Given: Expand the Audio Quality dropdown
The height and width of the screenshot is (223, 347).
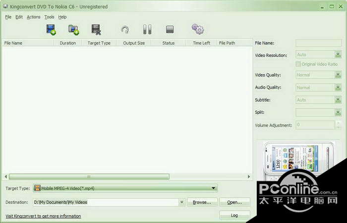Looking at the screenshot, I should 338,88.
